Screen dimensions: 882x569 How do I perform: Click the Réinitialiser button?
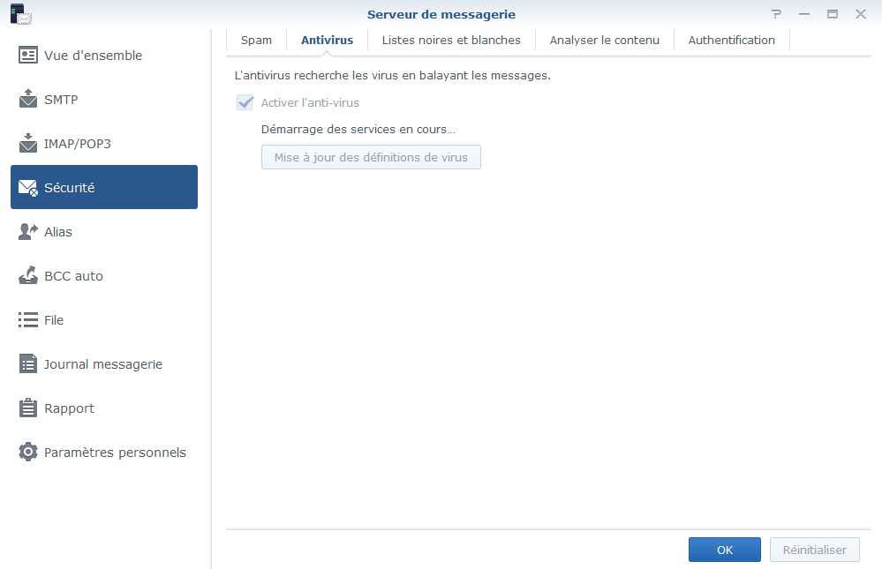point(815,550)
